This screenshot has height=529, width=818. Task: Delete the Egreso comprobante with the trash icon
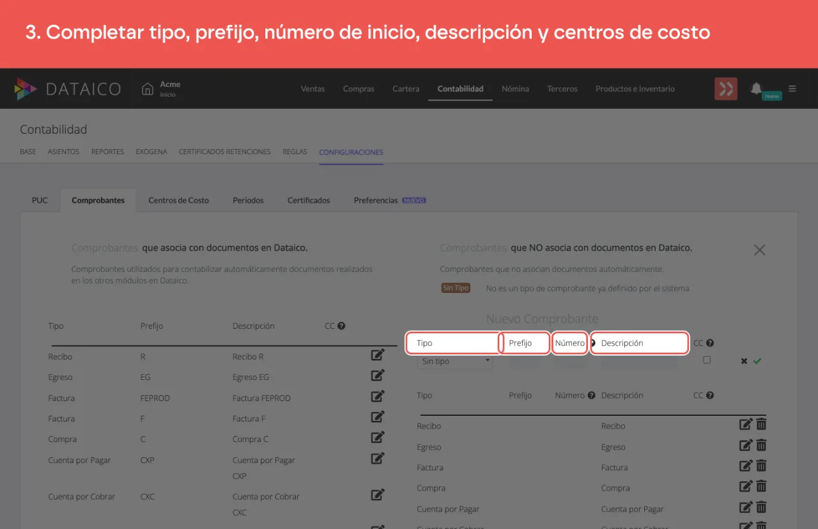pyautogui.click(x=761, y=445)
